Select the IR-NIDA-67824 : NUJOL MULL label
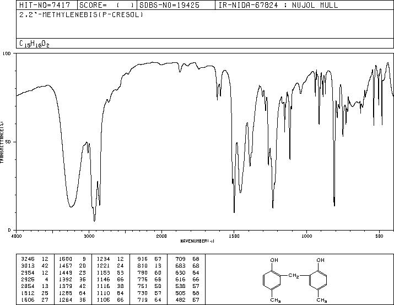This screenshot has width=394, height=305. [278, 5]
